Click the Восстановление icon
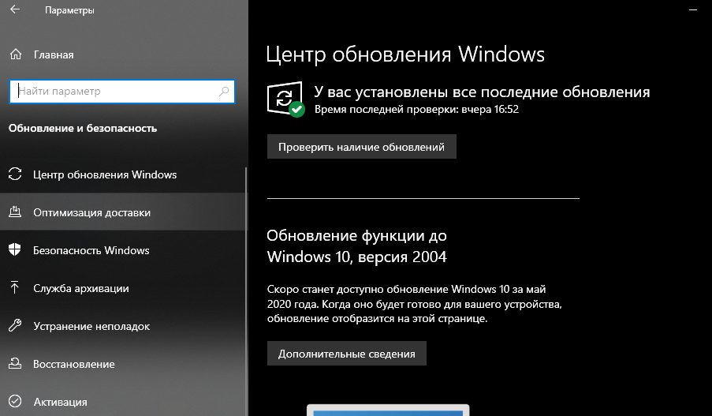The width and height of the screenshot is (712, 416). click(x=15, y=363)
